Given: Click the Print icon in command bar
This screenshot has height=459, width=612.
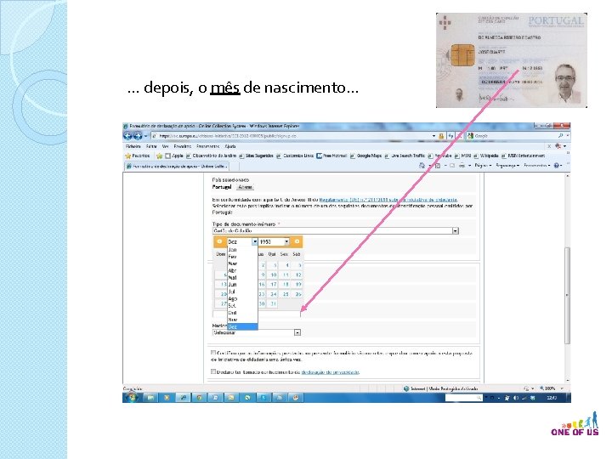Looking at the screenshot, I should click(x=462, y=166).
